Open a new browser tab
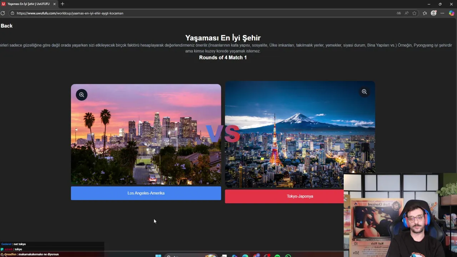 tap(62, 4)
